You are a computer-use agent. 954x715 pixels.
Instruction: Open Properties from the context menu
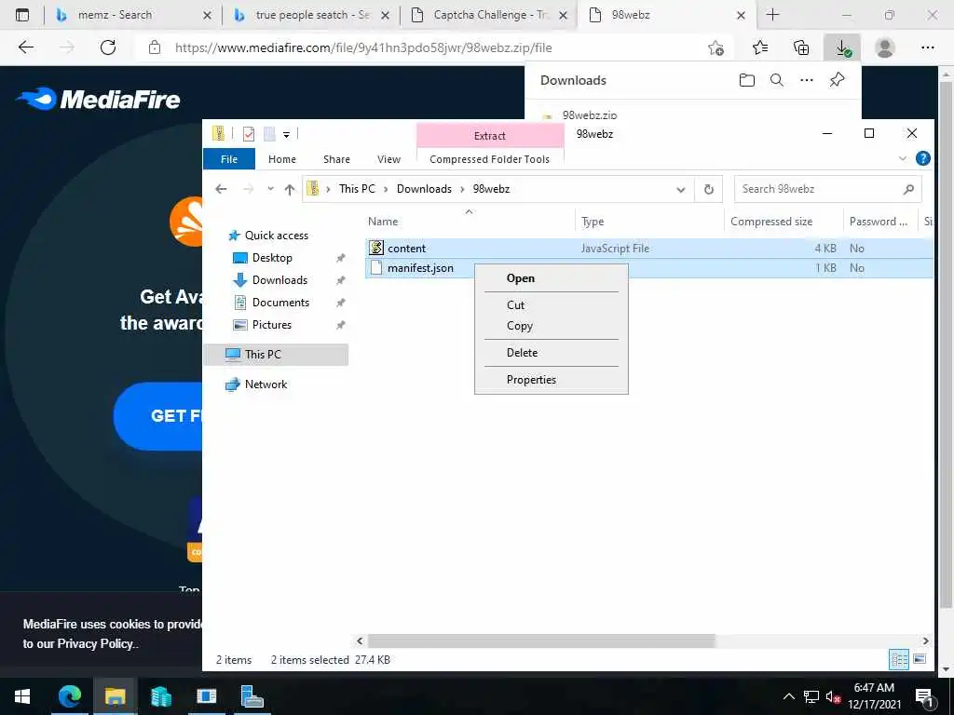[531, 380]
